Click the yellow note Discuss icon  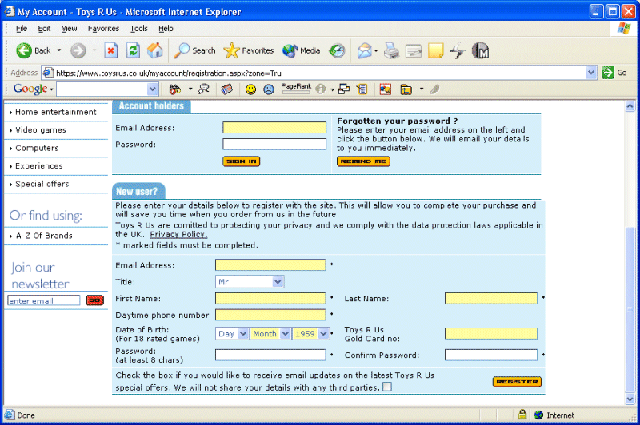pyautogui.click(x=435, y=50)
